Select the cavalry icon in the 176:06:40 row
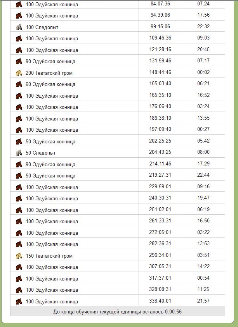 click(x=19, y=107)
